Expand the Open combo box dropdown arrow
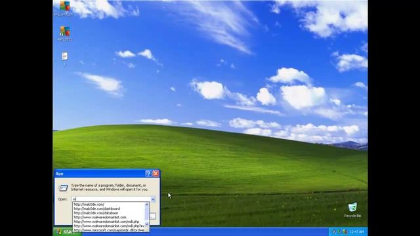This screenshot has width=420, height=236. 153,199
